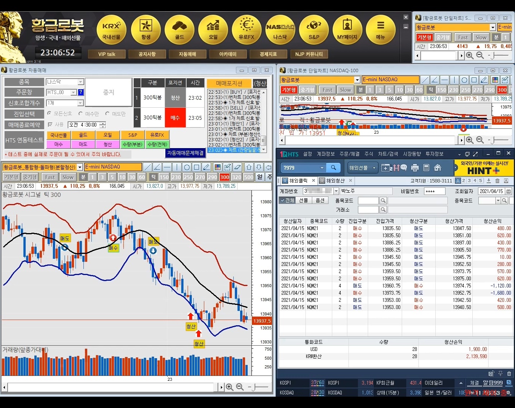Select eraser tool in bottom-left chart toolbar
Image resolution: width=515 pixels, height=408 pixels.
(x=237, y=167)
